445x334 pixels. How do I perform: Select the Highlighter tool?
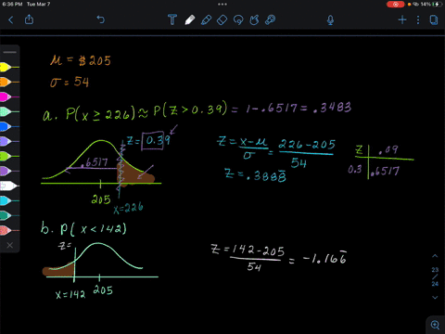coord(206,19)
